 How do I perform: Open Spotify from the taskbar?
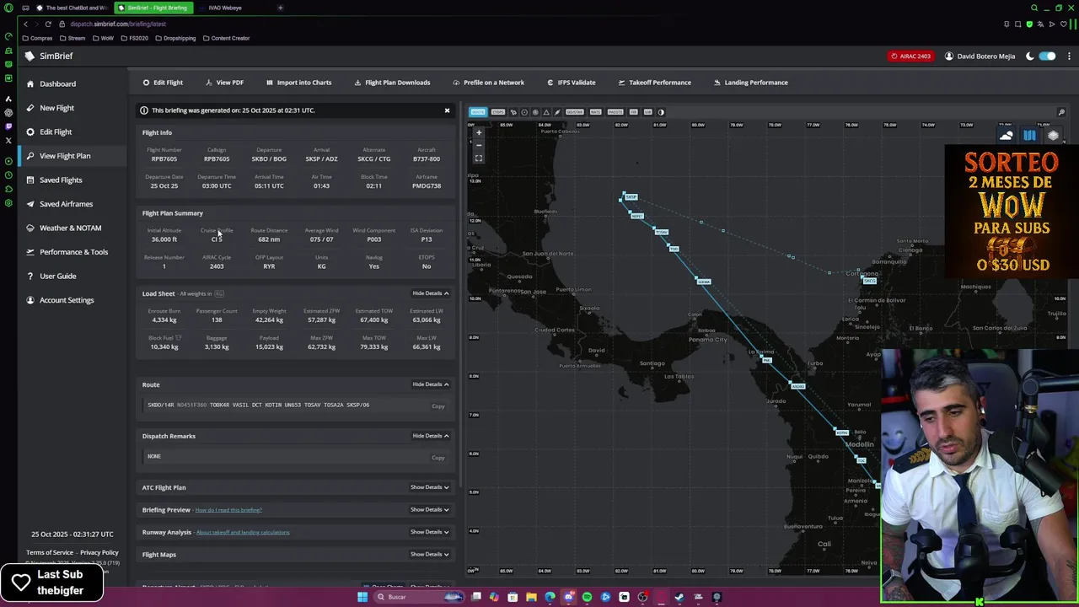(x=587, y=597)
